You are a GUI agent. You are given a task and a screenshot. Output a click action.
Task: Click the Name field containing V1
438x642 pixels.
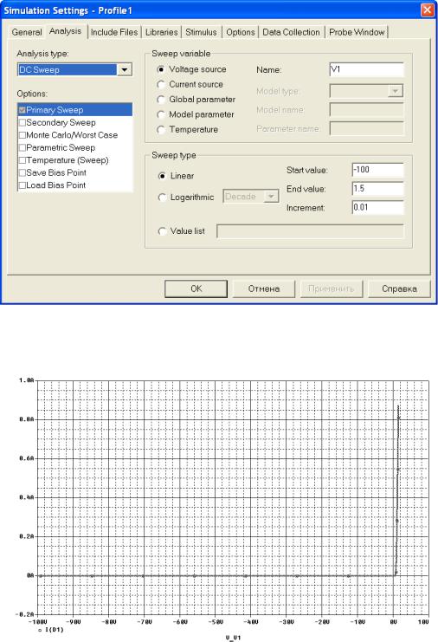point(366,69)
